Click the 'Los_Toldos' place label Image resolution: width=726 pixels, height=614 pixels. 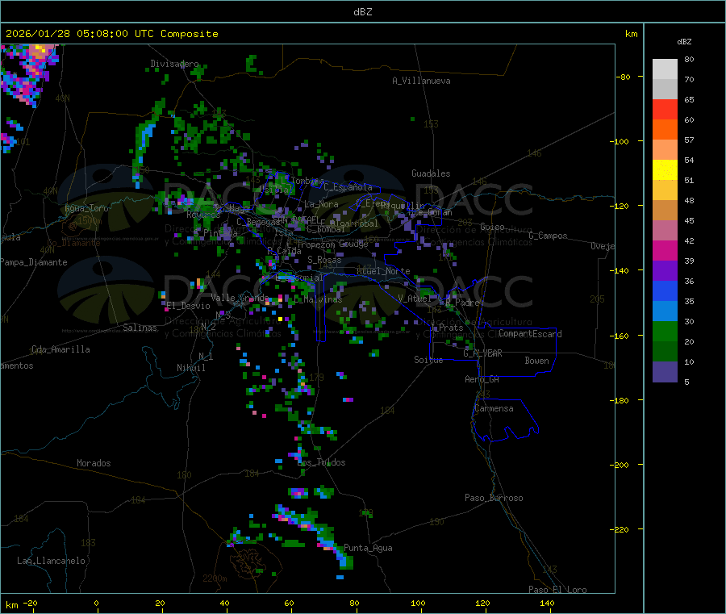[x=321, y=462]
